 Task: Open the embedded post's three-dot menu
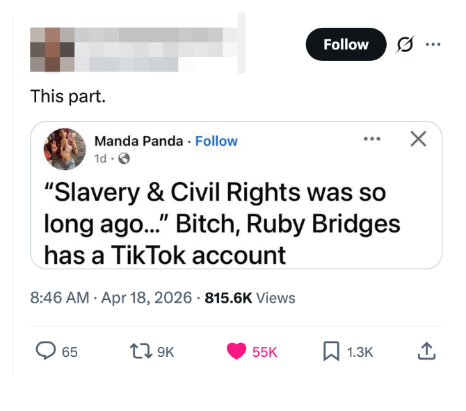(371, 139)
